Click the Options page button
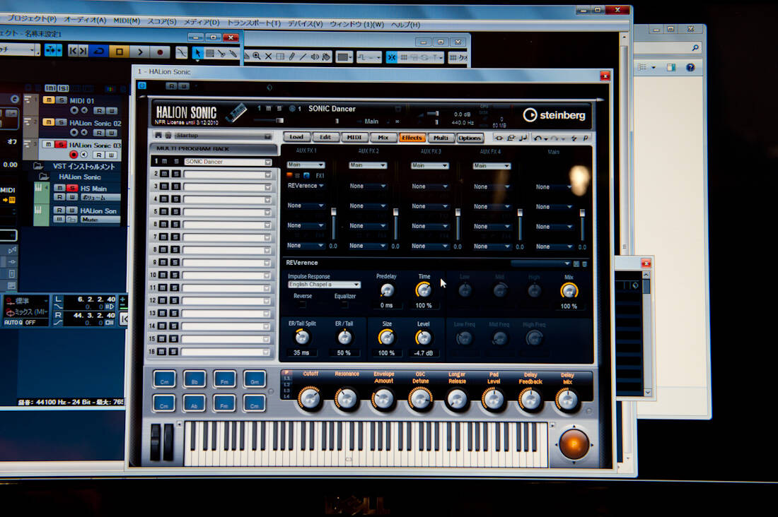 (470, 138)
